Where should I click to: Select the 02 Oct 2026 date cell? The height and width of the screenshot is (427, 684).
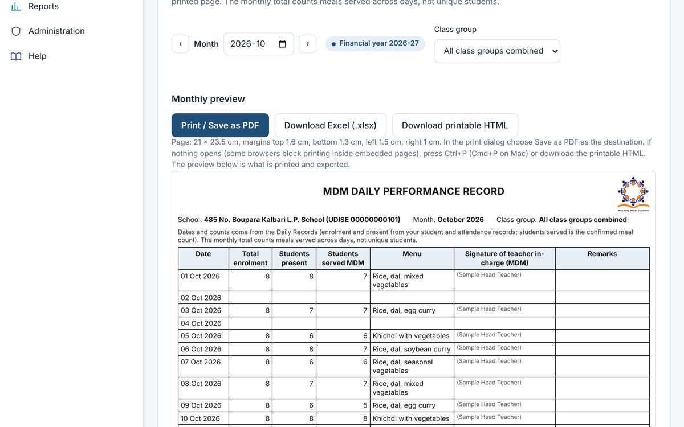203,298
